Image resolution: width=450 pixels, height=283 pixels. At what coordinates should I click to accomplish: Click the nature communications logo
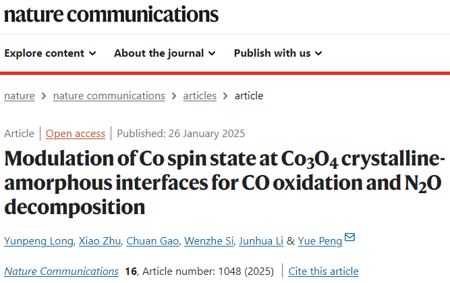pyautogui.click(x=111, y=14)
